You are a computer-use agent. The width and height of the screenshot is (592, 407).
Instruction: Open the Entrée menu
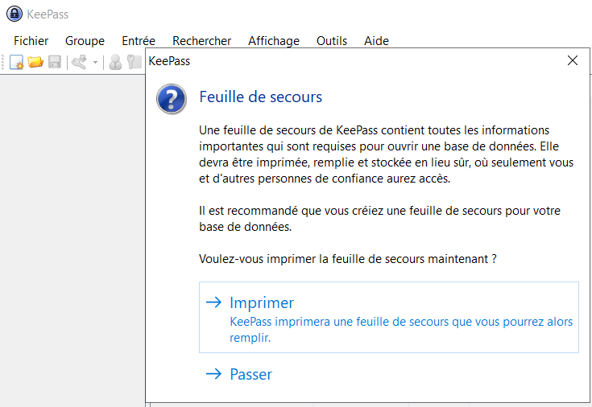[139, 41]
